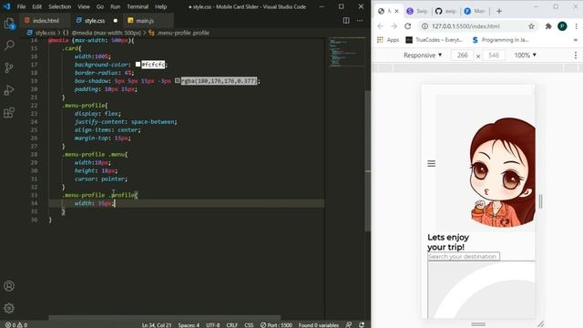Open the Terminal menu
Screen dimensions: 583x328
pyautogui.click(x=138, y=6)
